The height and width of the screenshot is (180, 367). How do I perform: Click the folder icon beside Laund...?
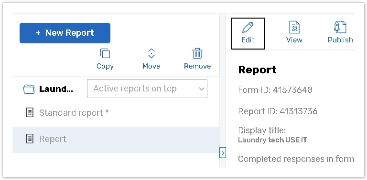coord(29,89)
